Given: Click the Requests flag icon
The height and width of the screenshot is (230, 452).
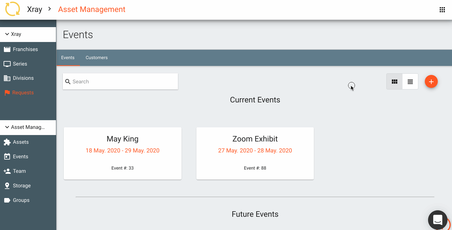Looking at the screenshot, I should [x=7, y=93].
